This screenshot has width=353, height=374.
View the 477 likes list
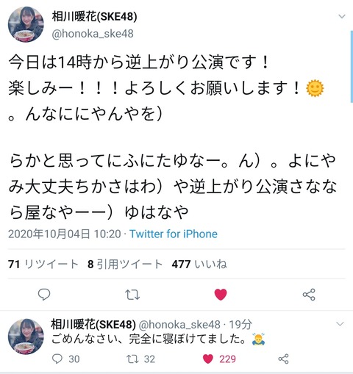pos(199,264)
